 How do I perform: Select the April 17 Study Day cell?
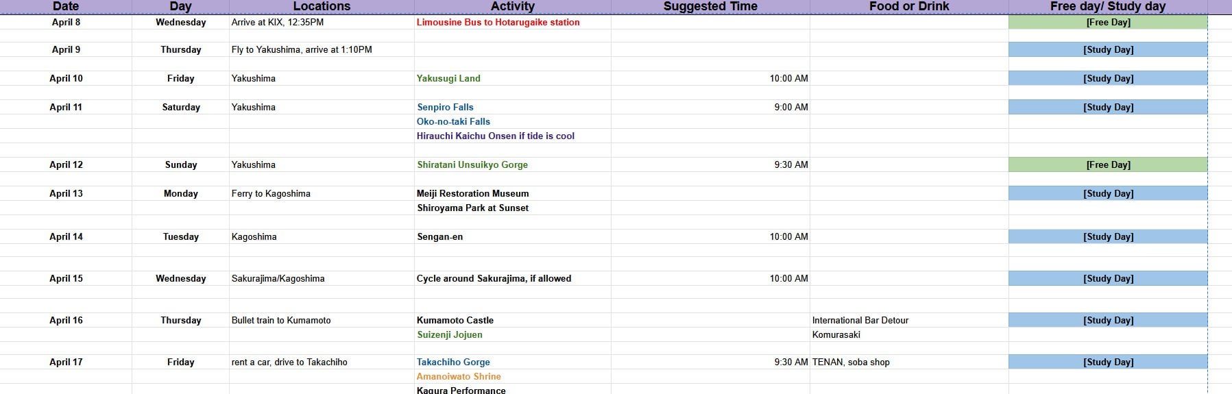(1108, 362)
